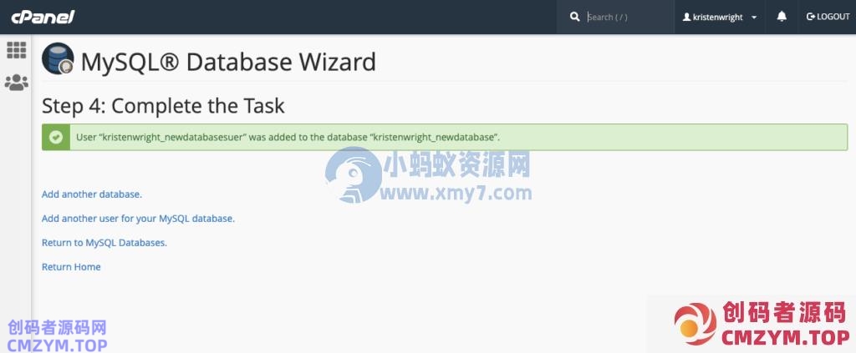The width and height of the screenshot is (856, 353).
Task: Click the Return Home link
Action: pyautogui.click(x=71, y=267)
